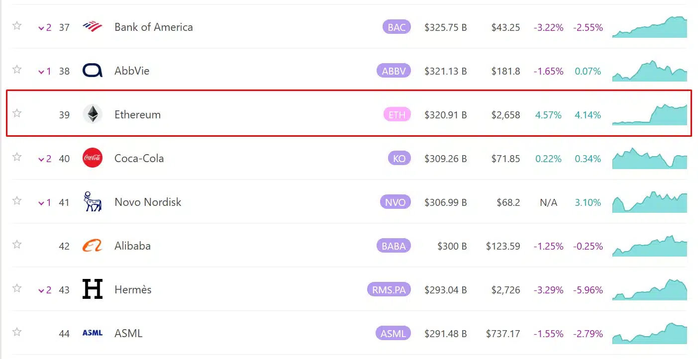Click the rank-drop chevron beside Hermès
698x359 pixels.
(x=45, y=290)
